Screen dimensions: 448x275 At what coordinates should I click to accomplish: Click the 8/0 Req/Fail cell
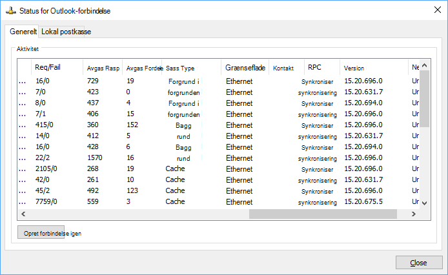tap(40, 103)
